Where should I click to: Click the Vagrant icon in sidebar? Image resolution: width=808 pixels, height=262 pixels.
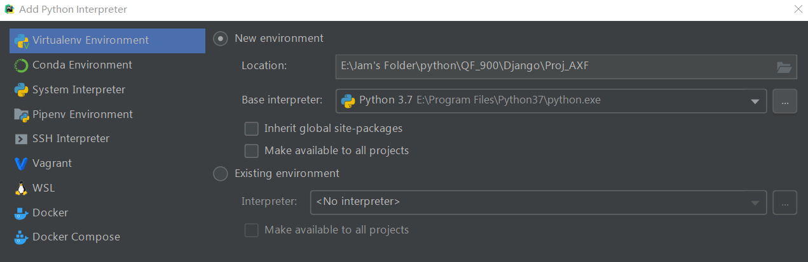(x=21, y=164)
